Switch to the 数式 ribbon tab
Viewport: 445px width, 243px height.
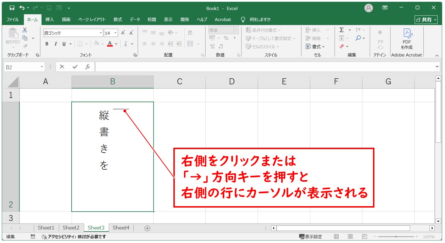pyautogui.click(x=118, y=19)
